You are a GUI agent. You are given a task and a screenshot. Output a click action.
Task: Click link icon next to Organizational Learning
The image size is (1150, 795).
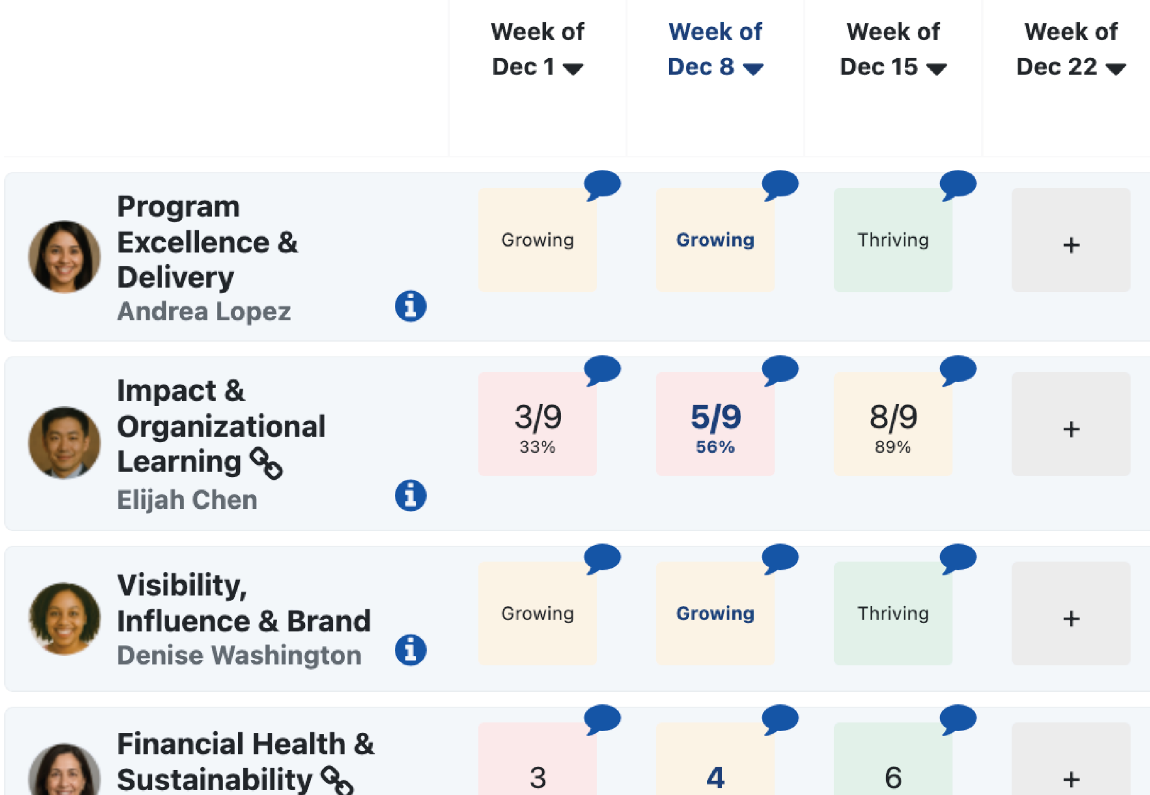266,463
